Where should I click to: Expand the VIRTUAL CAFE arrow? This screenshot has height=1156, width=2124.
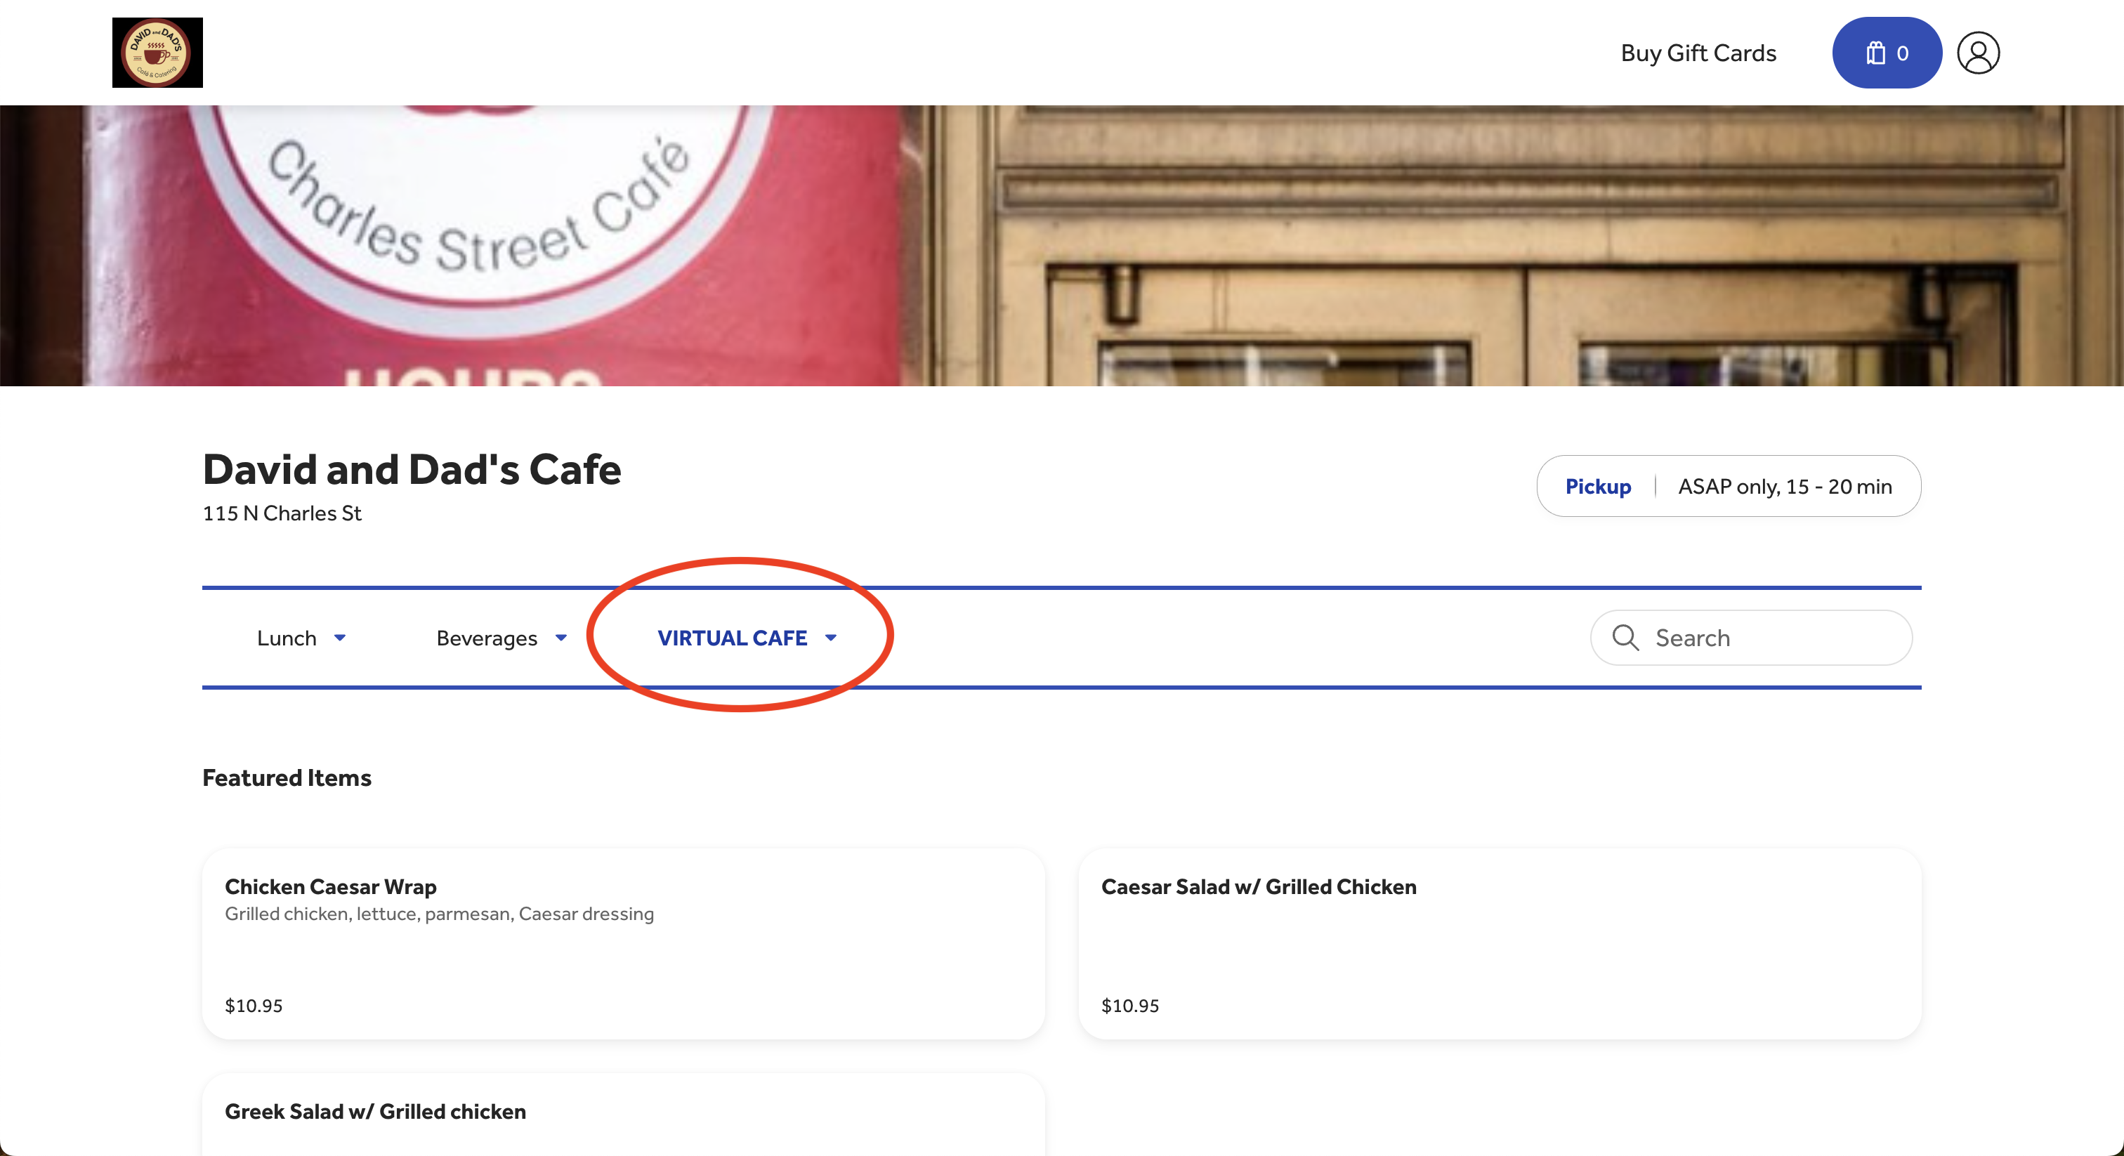coord(830,638)
